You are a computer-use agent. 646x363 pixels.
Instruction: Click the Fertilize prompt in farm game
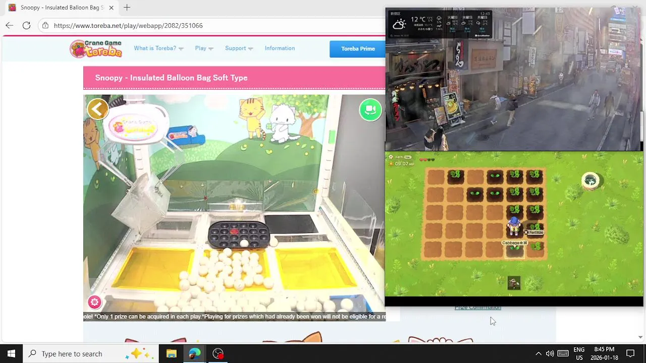pos(533,232)
